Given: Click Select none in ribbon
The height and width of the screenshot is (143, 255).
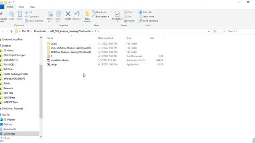Looking at the screenshot, I should coord(146,17).
